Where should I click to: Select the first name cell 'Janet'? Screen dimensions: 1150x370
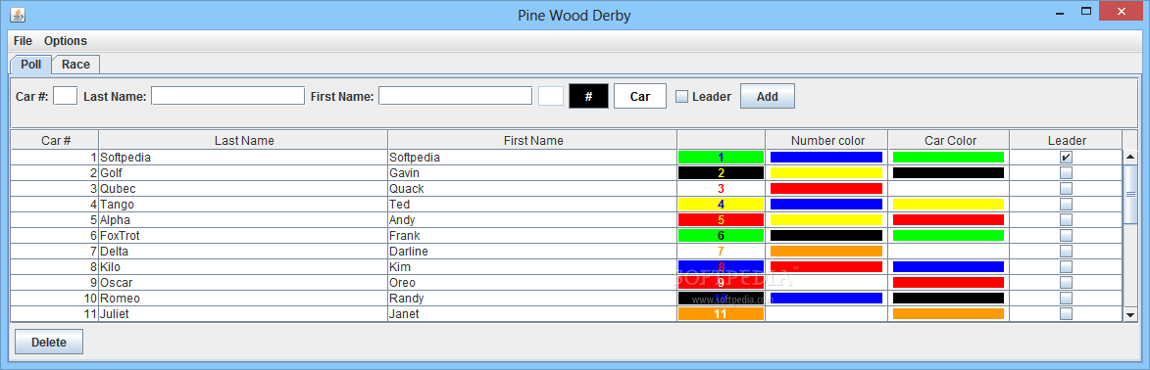(x=531, y=313)
